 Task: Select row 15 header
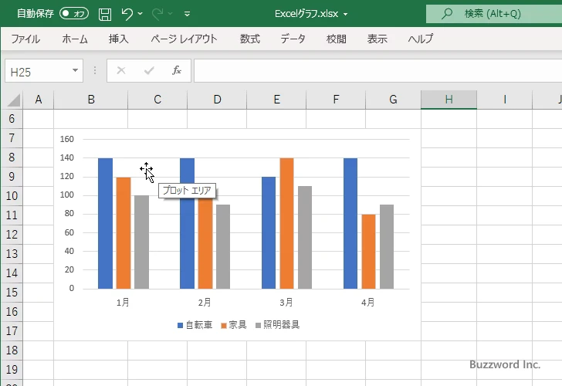pos(12,292)
